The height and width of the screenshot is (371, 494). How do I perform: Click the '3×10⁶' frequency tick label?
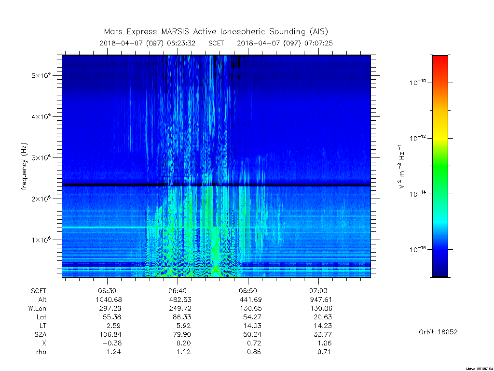click(41, 158)
